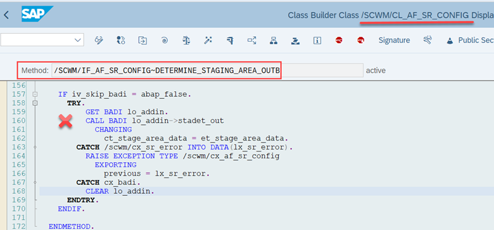
Task: Click line number 160 in the gutter
Action: click(x=18, y=120)
